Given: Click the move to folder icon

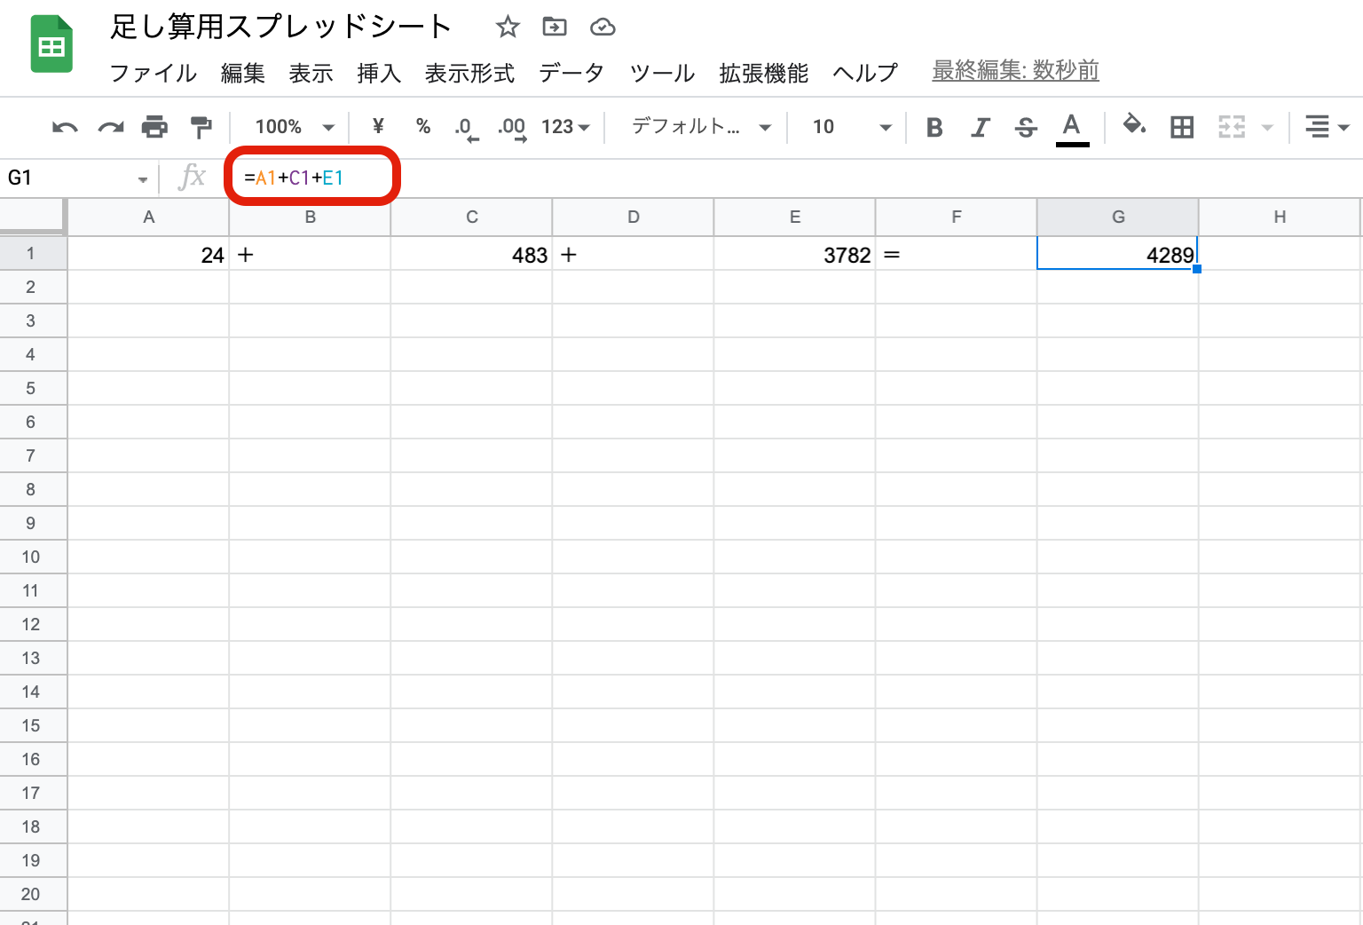Looking at the screenshot, I should pyautogui.click(x=555, y=27).
